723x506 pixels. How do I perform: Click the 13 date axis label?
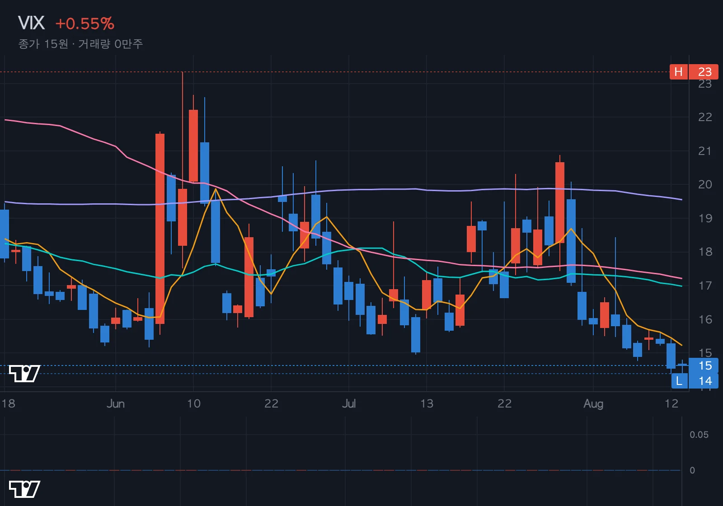pos(427,403)
